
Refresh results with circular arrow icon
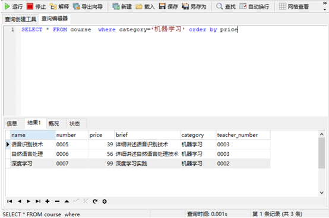(95, 201)
